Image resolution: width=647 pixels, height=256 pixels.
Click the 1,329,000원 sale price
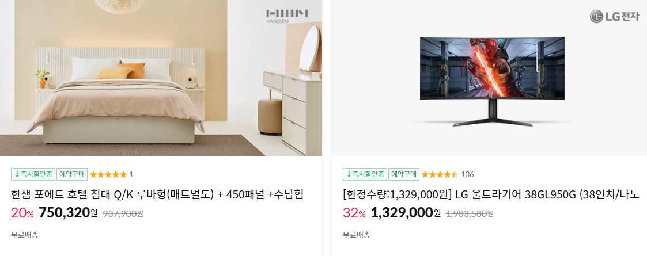pyautogui.click(x=406, y=213)
